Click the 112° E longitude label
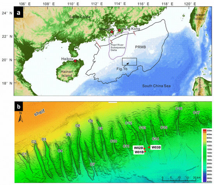 tap(97, 4)
